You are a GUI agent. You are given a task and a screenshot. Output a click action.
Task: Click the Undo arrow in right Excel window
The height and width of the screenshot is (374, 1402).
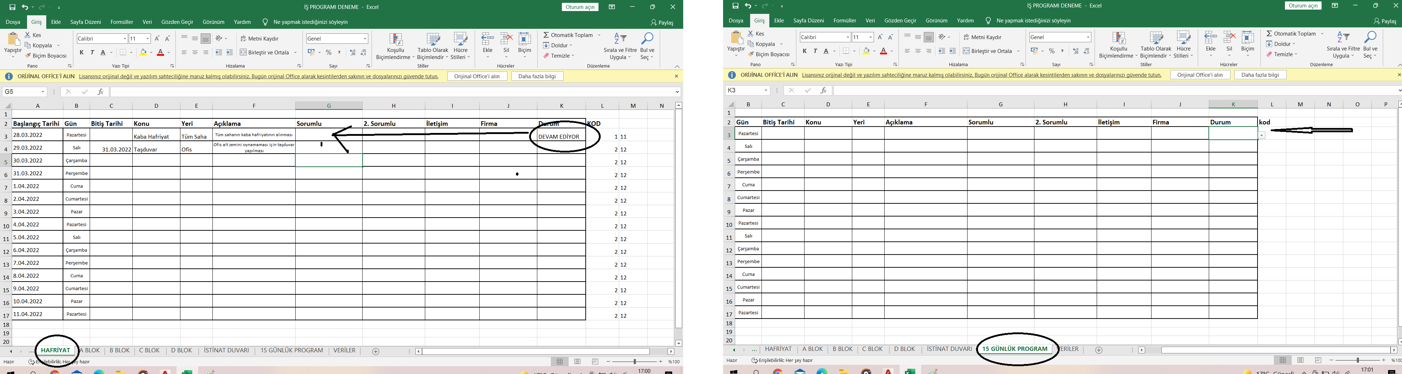pyautogui.click(x=748, y=6)
